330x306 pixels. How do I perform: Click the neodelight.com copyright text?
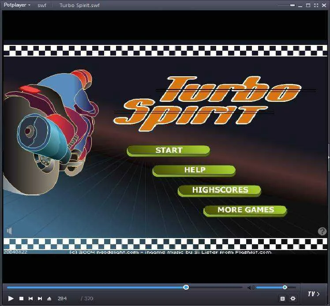(x=170, y=252)
